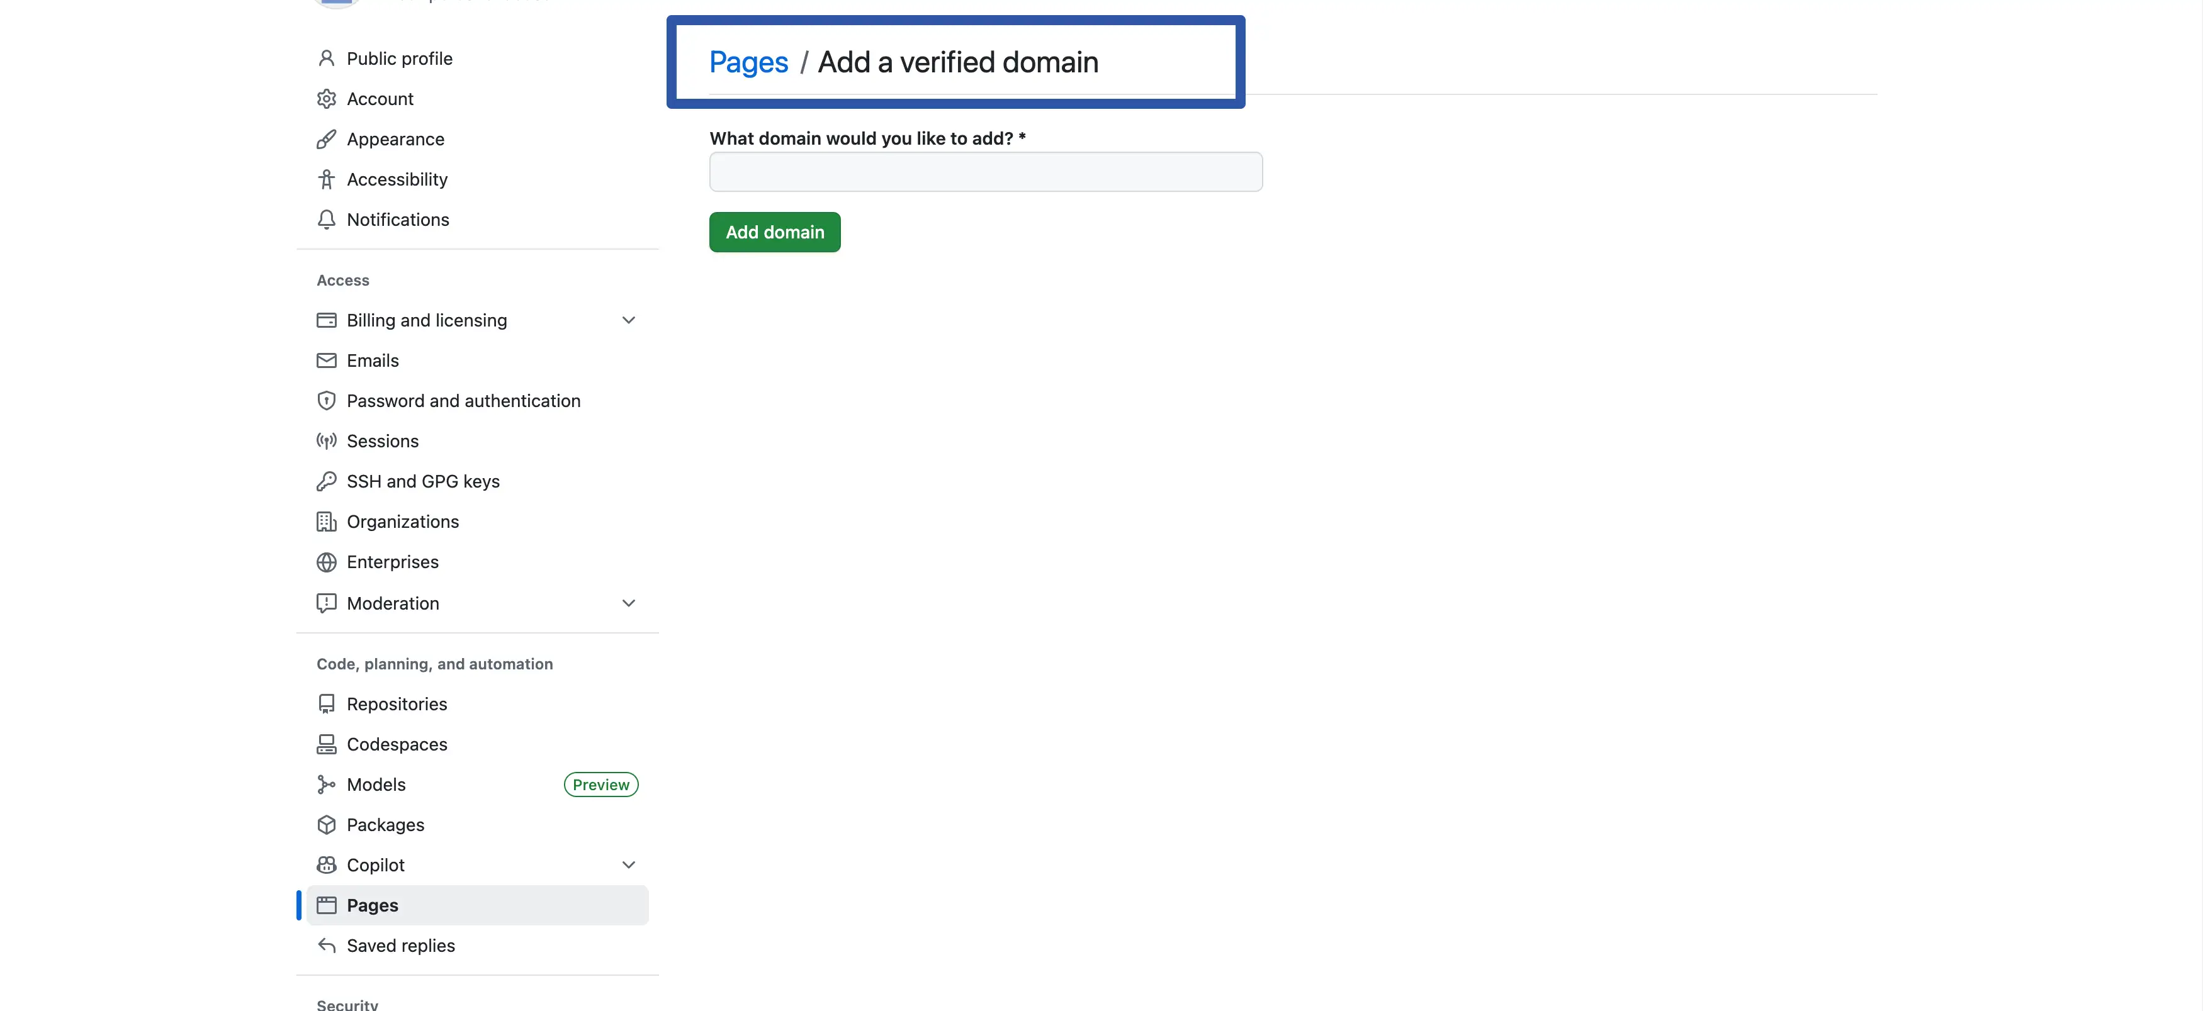Viewport: 2203px width, 1011px height.
Task: Click the Emails envelope icon
Action: [327, 360]
